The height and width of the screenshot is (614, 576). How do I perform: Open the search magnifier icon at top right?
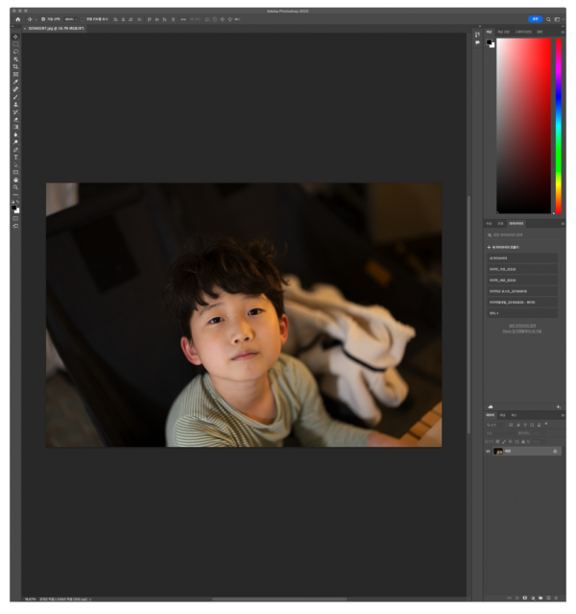[x=548, y=19]
